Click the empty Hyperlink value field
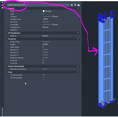The height and width of the screenshot is (117, 118). point(61,30)
